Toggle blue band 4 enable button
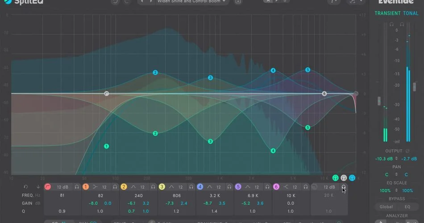424x223 pixels. coord(200,187)
